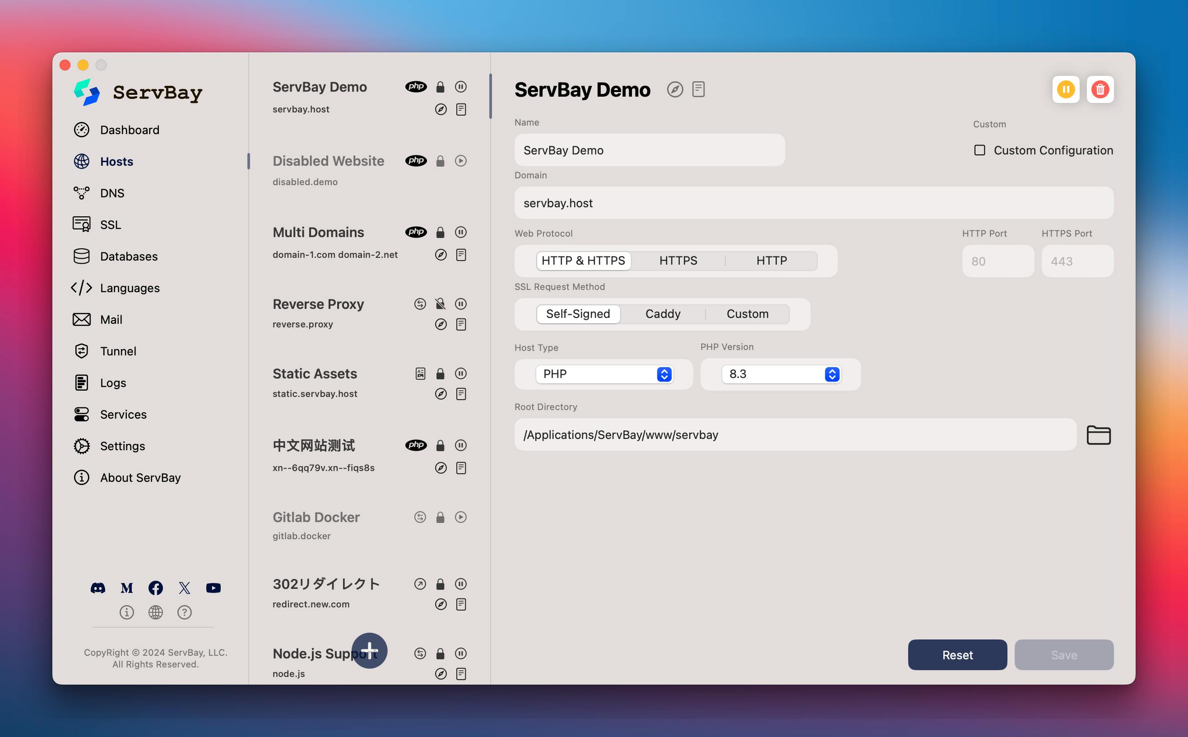Click the red trash delete icon
This screenshot has width=1188, height=737.
coord(1100,90)
